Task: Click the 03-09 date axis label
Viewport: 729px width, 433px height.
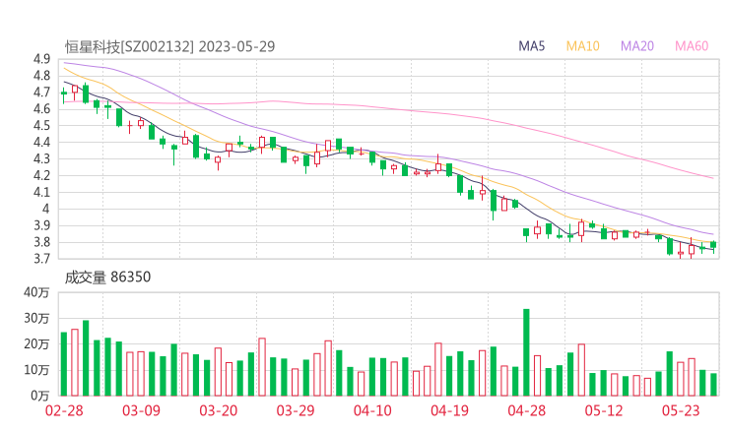Action: click(141, 410)
